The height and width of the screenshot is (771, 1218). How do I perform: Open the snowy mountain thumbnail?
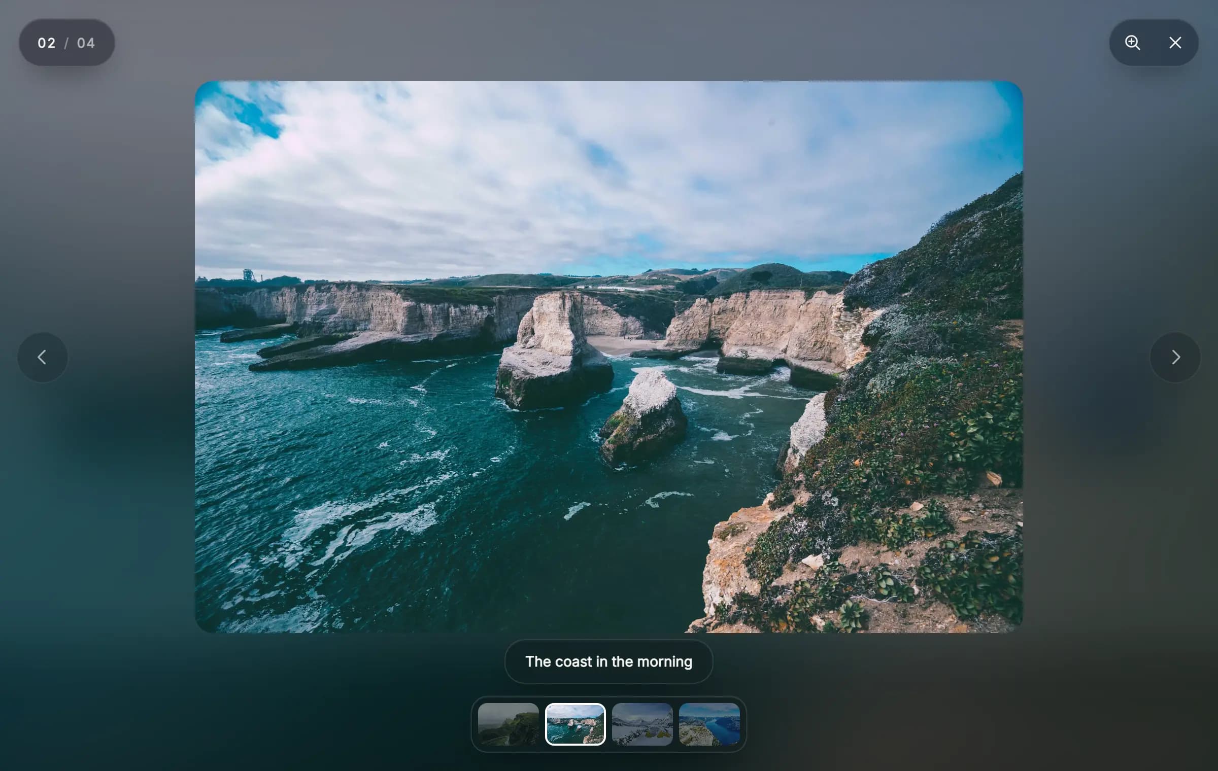[642, 724]
